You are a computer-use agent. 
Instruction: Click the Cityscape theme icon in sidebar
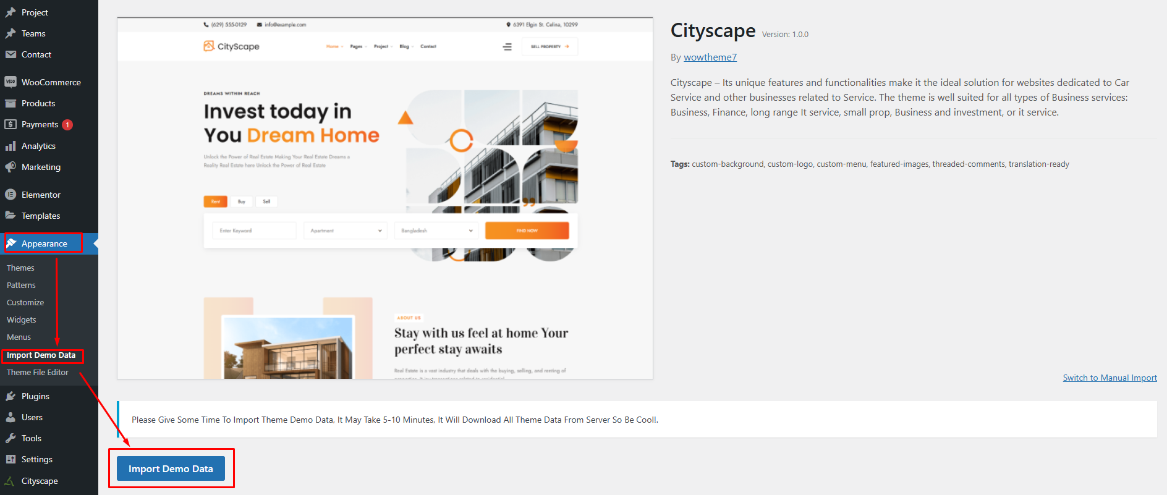point(11,481)
